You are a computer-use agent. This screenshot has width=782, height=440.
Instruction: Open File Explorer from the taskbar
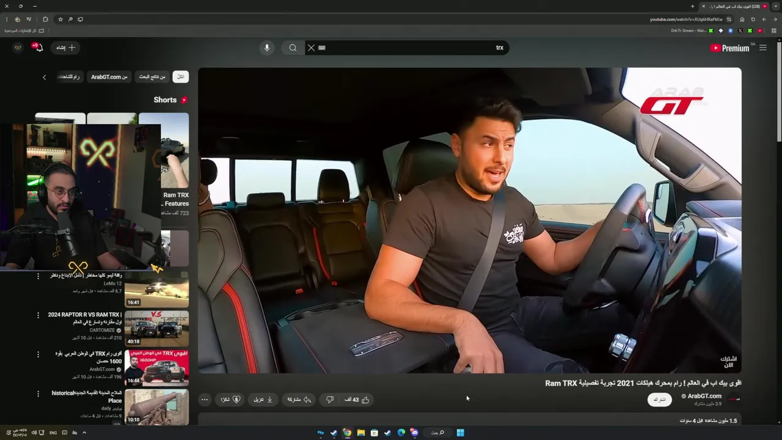click(x=361, y=433)
